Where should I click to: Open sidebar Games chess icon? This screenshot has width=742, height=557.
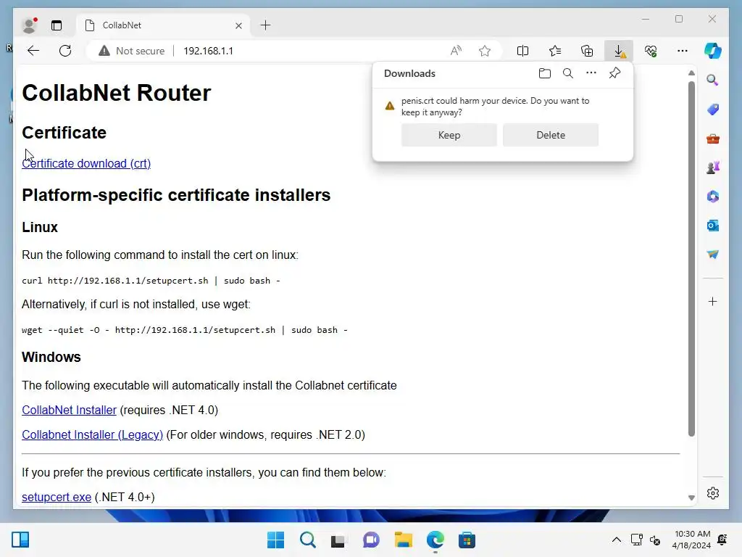[713, 168]
